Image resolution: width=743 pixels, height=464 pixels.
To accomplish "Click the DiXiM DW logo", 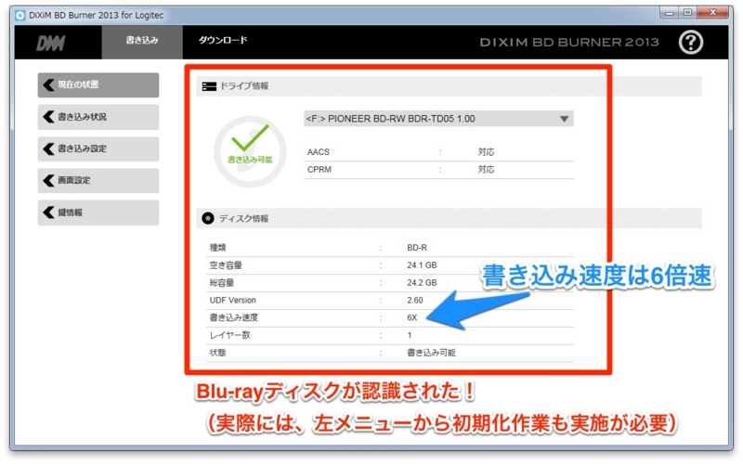I will tap(51, 43).
